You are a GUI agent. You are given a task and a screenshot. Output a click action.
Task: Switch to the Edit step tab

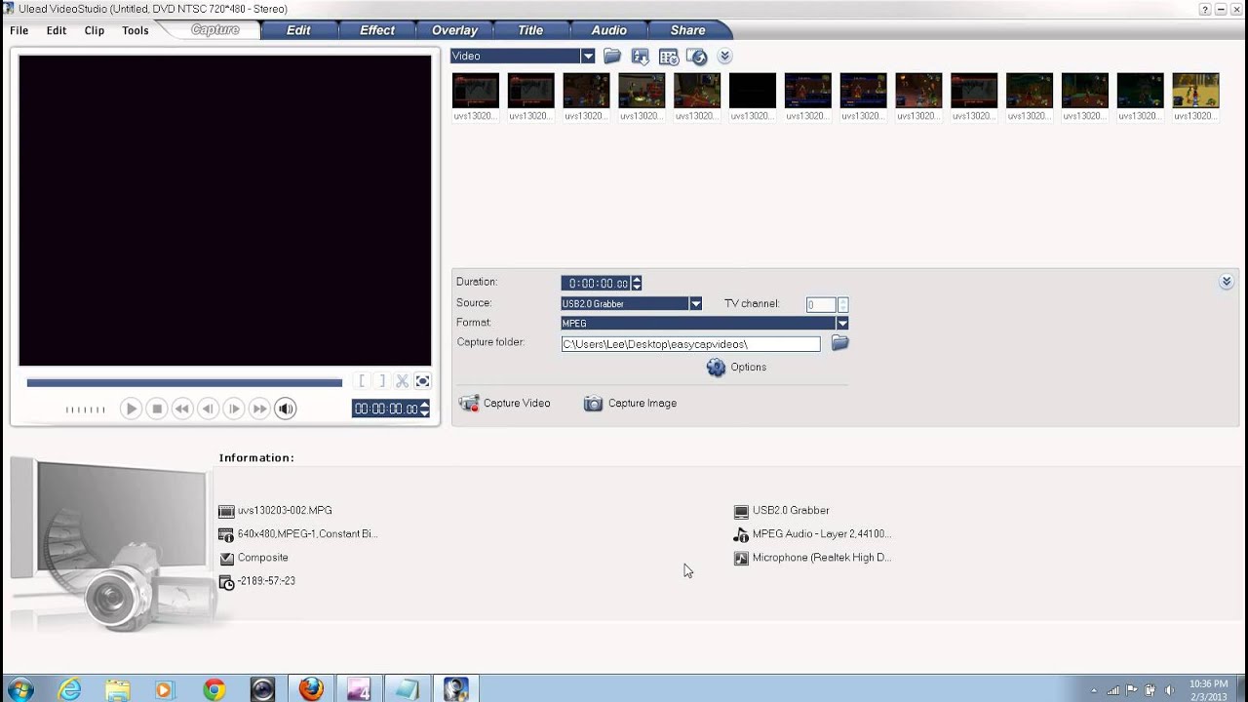298,30
